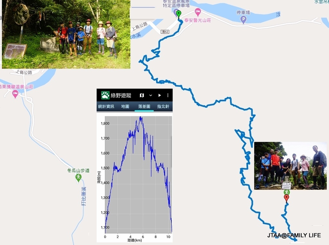Switch to the 地圖 tab
The height and width of the screenshot is (245, 329).
(125, 106)
